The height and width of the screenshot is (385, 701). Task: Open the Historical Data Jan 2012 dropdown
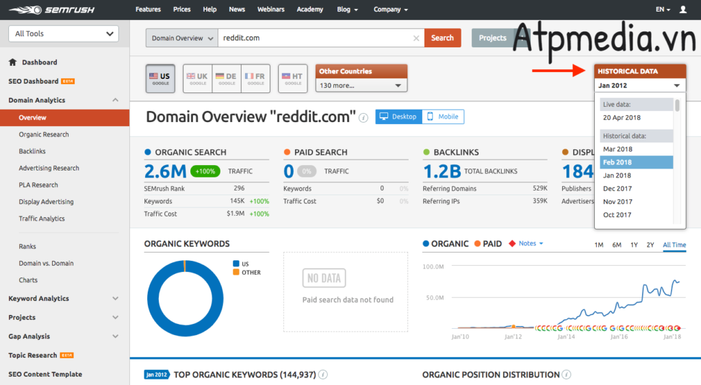click(640, 86)
